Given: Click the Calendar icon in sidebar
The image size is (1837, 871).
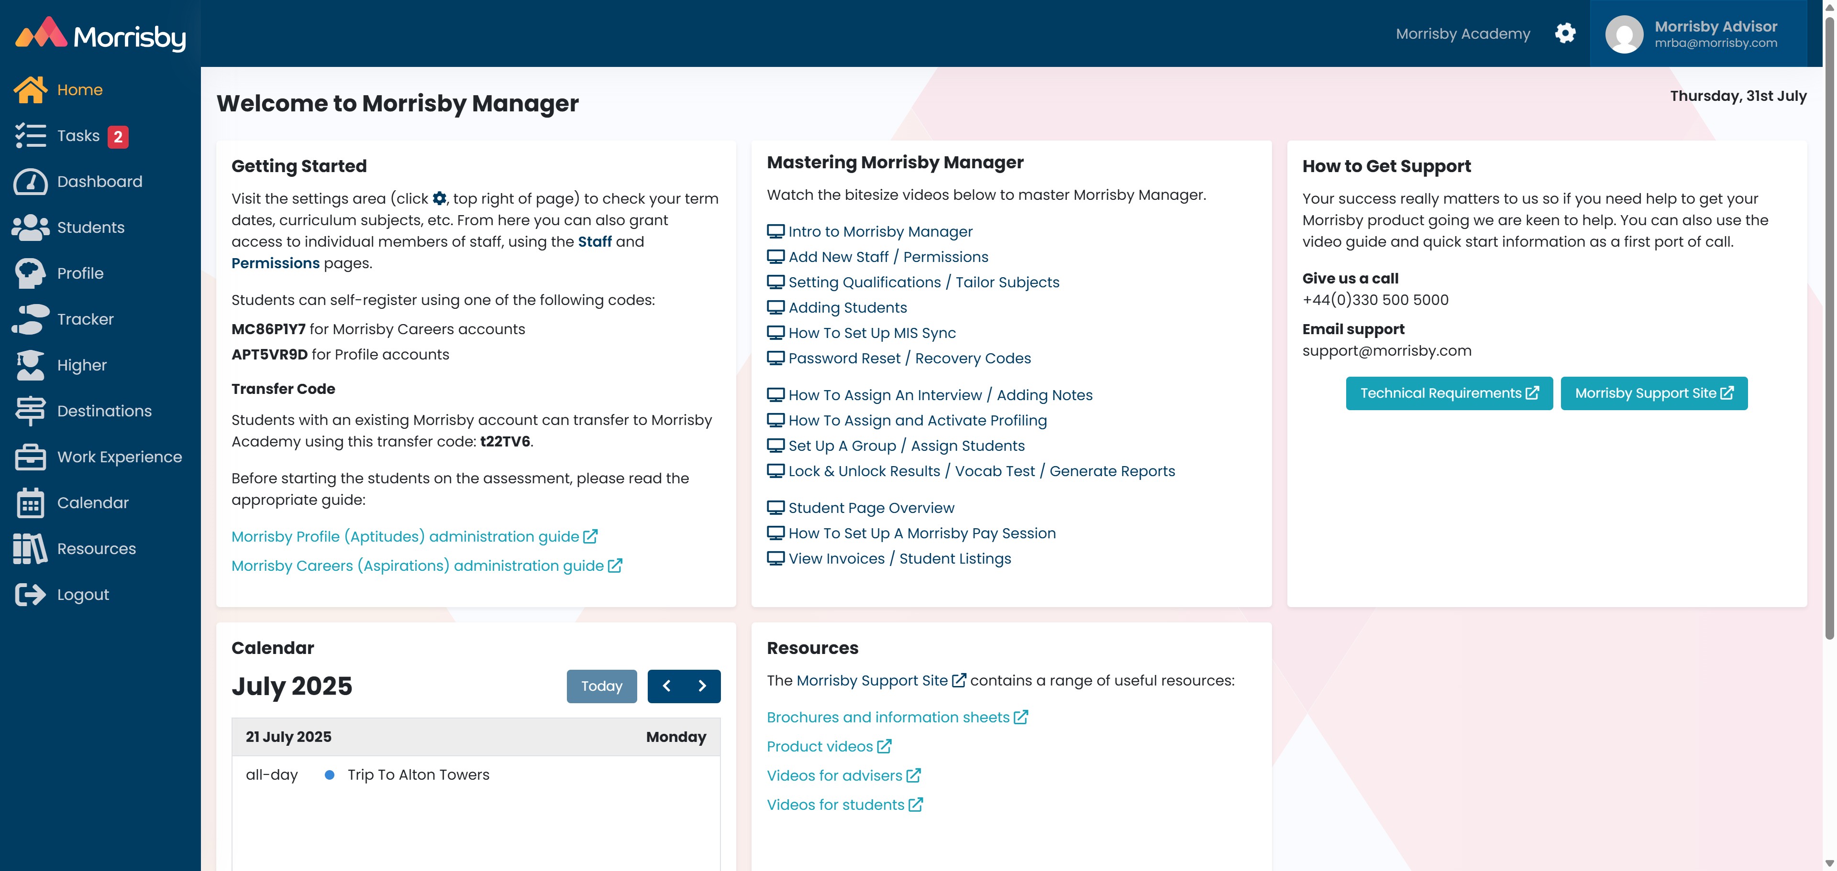Looking at the screenshot, I should (30, 502).
